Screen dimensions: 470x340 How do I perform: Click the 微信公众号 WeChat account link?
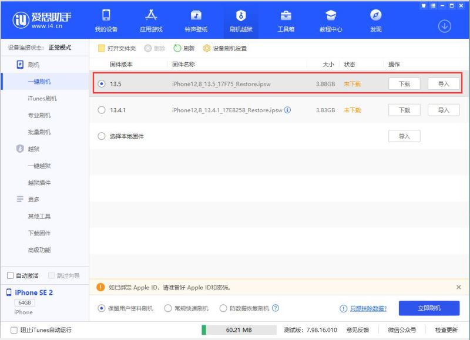(x=402, y=330)
